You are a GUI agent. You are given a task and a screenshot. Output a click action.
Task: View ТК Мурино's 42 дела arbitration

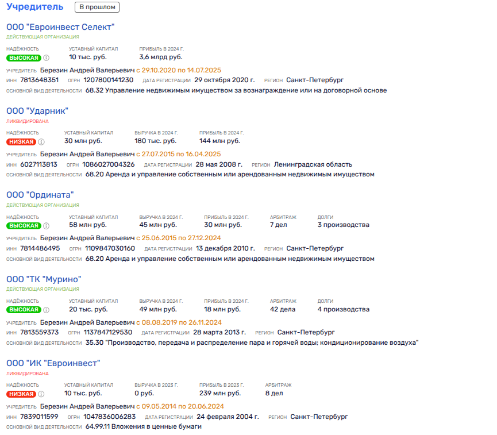(x=283, y=309)
